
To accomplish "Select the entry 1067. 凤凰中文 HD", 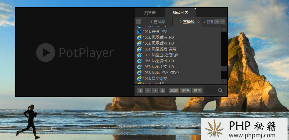I will [x=178, y=67].
